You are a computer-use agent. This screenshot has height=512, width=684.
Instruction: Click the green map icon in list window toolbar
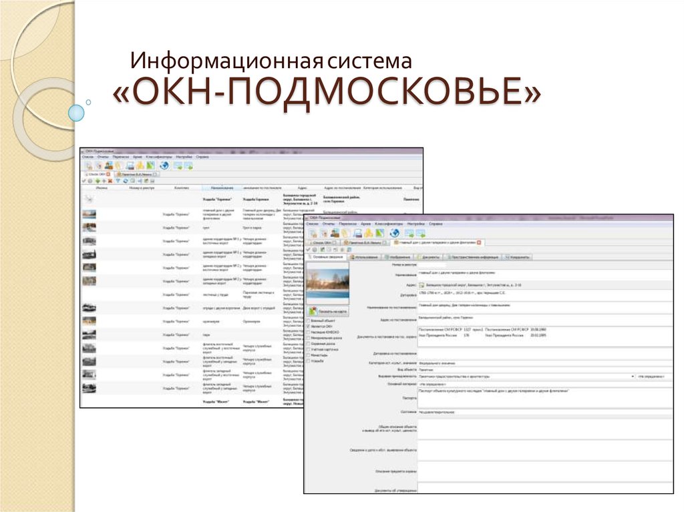coord(150,166)
